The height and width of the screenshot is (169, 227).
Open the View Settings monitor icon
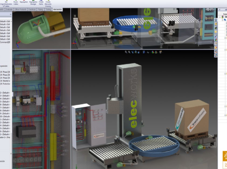pyautogui.click(x=161, y=52)
